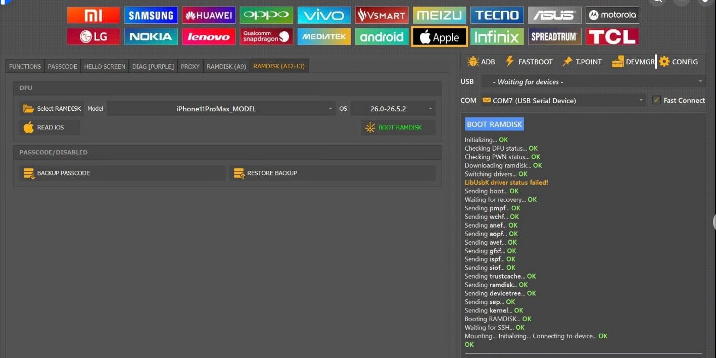Click the BOOT RAMDISK log header
This screenshot has width=716, height=358.
(494, 124)
